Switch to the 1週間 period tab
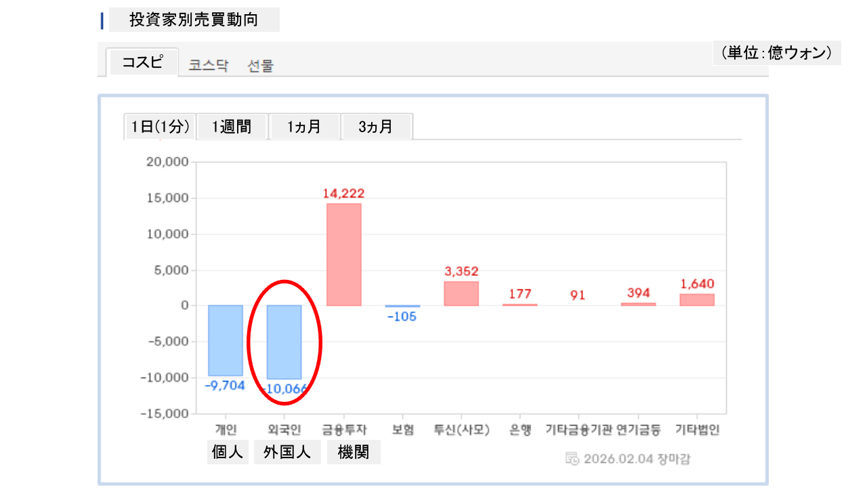 (232, 127)
